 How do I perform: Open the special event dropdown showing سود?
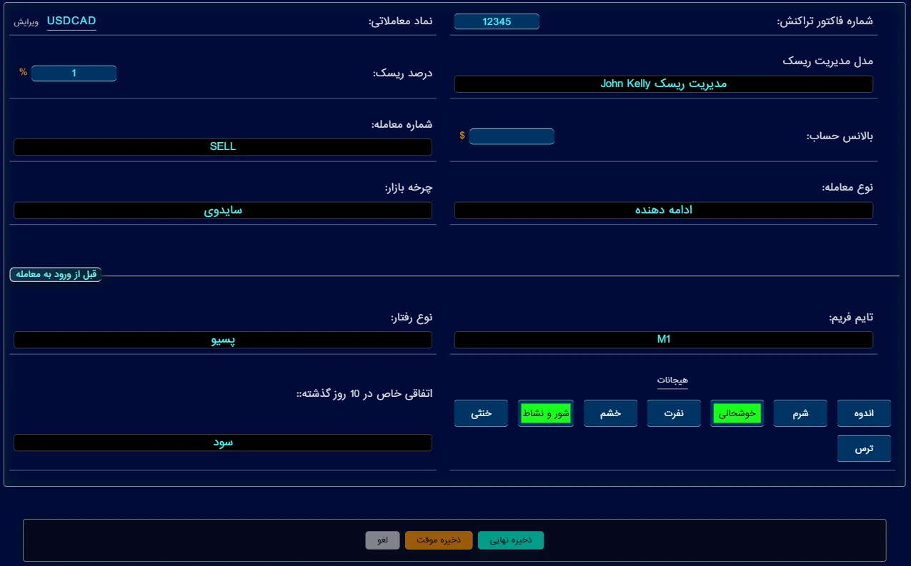coord(223,443)
